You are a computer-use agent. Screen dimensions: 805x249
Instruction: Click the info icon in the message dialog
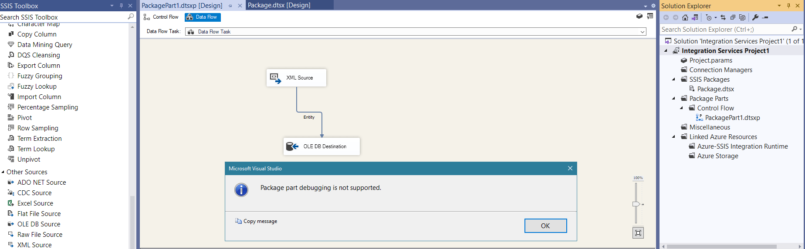241,190
